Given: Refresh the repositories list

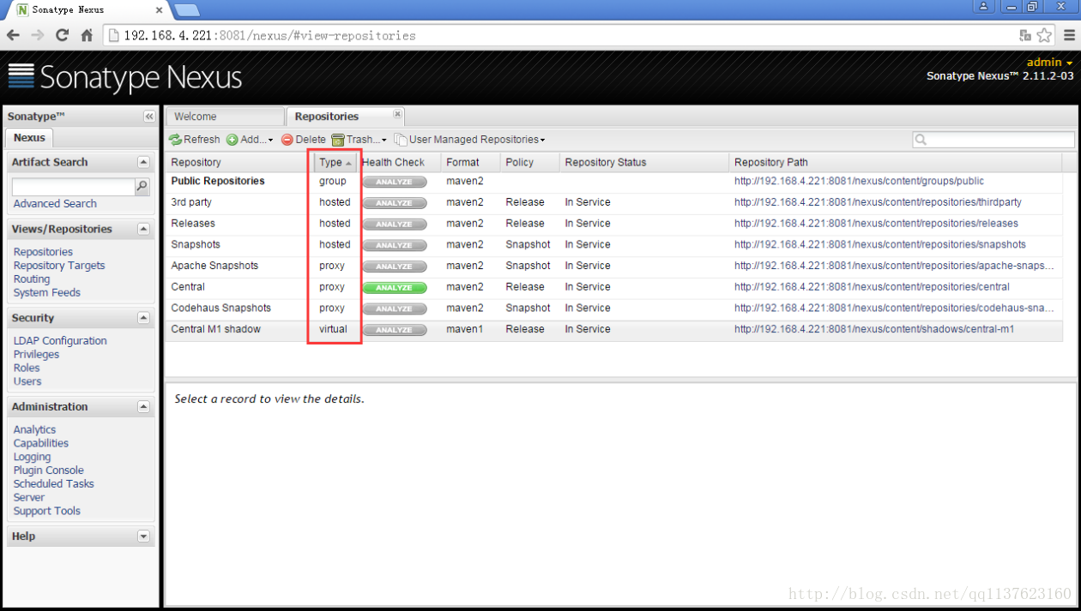Looking at the screenshot, I should 195,140.
